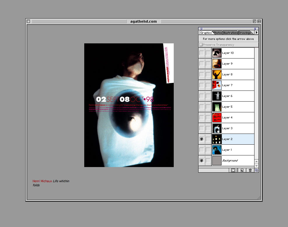Click the add layer mask icon

point(233,170)
